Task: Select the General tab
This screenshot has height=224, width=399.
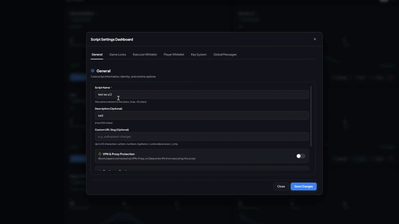Action: pyautogui.click(x=97, y=54)
